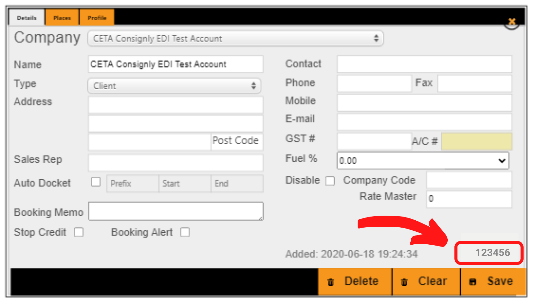Click the Booking Memo text area
Viewport: 534px width, 304px height.
pyautogui.click(x=176, y=211)
